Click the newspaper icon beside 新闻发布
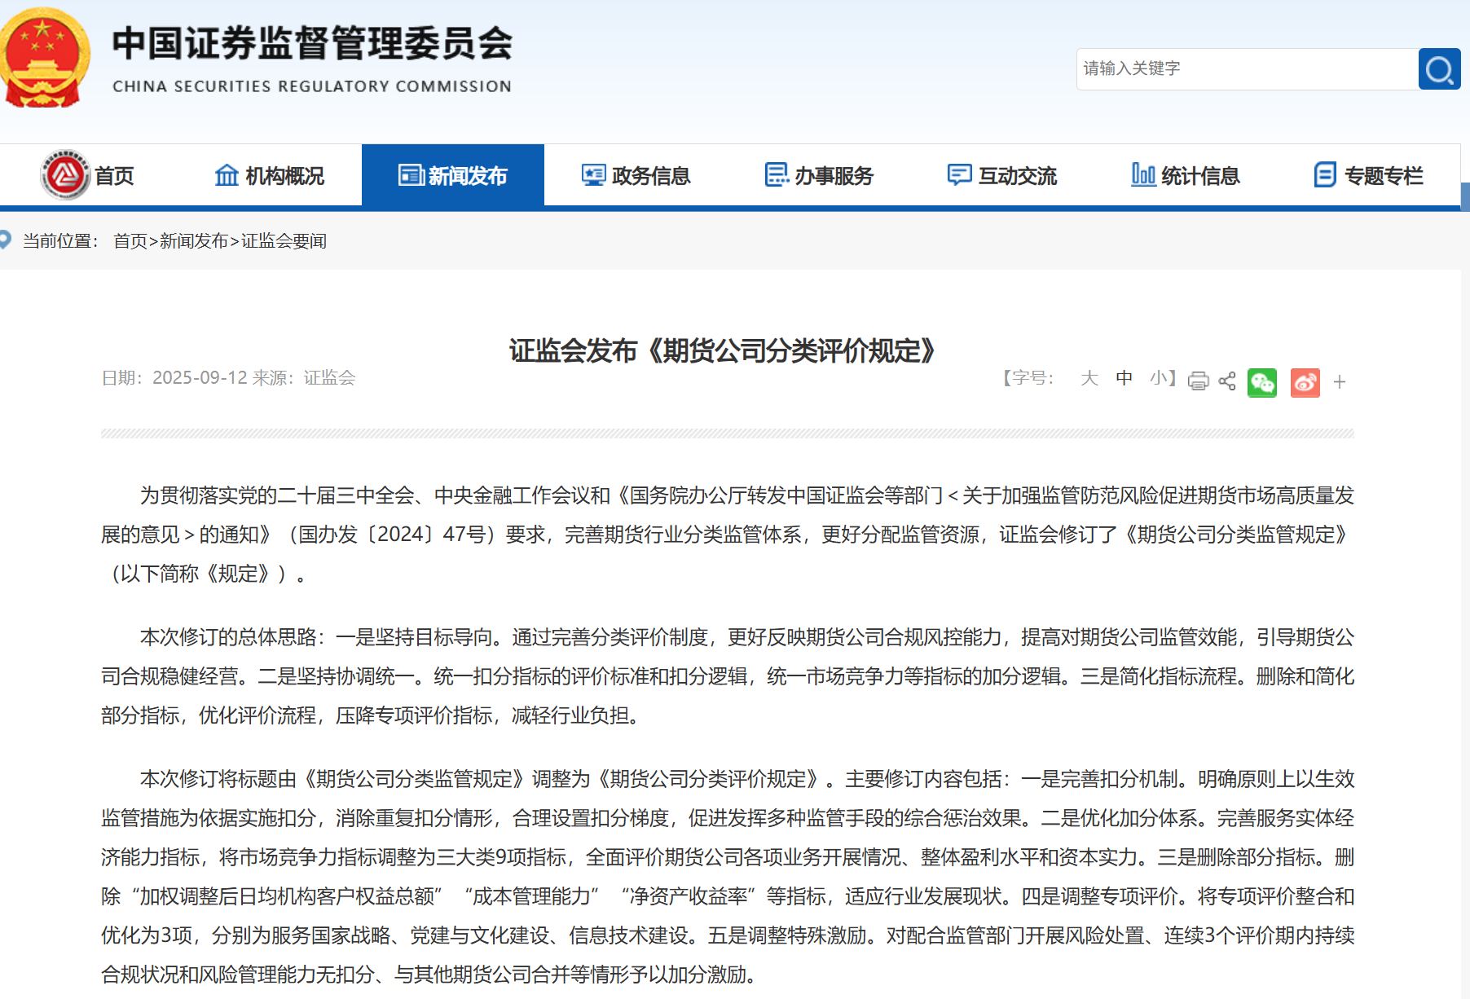The image size is (1470, 999). click(411, 175)
